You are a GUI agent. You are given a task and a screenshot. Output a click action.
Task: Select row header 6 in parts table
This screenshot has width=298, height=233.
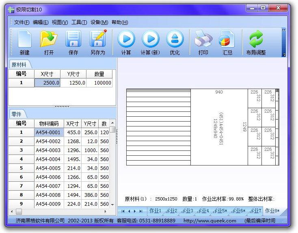coord(21,177)
